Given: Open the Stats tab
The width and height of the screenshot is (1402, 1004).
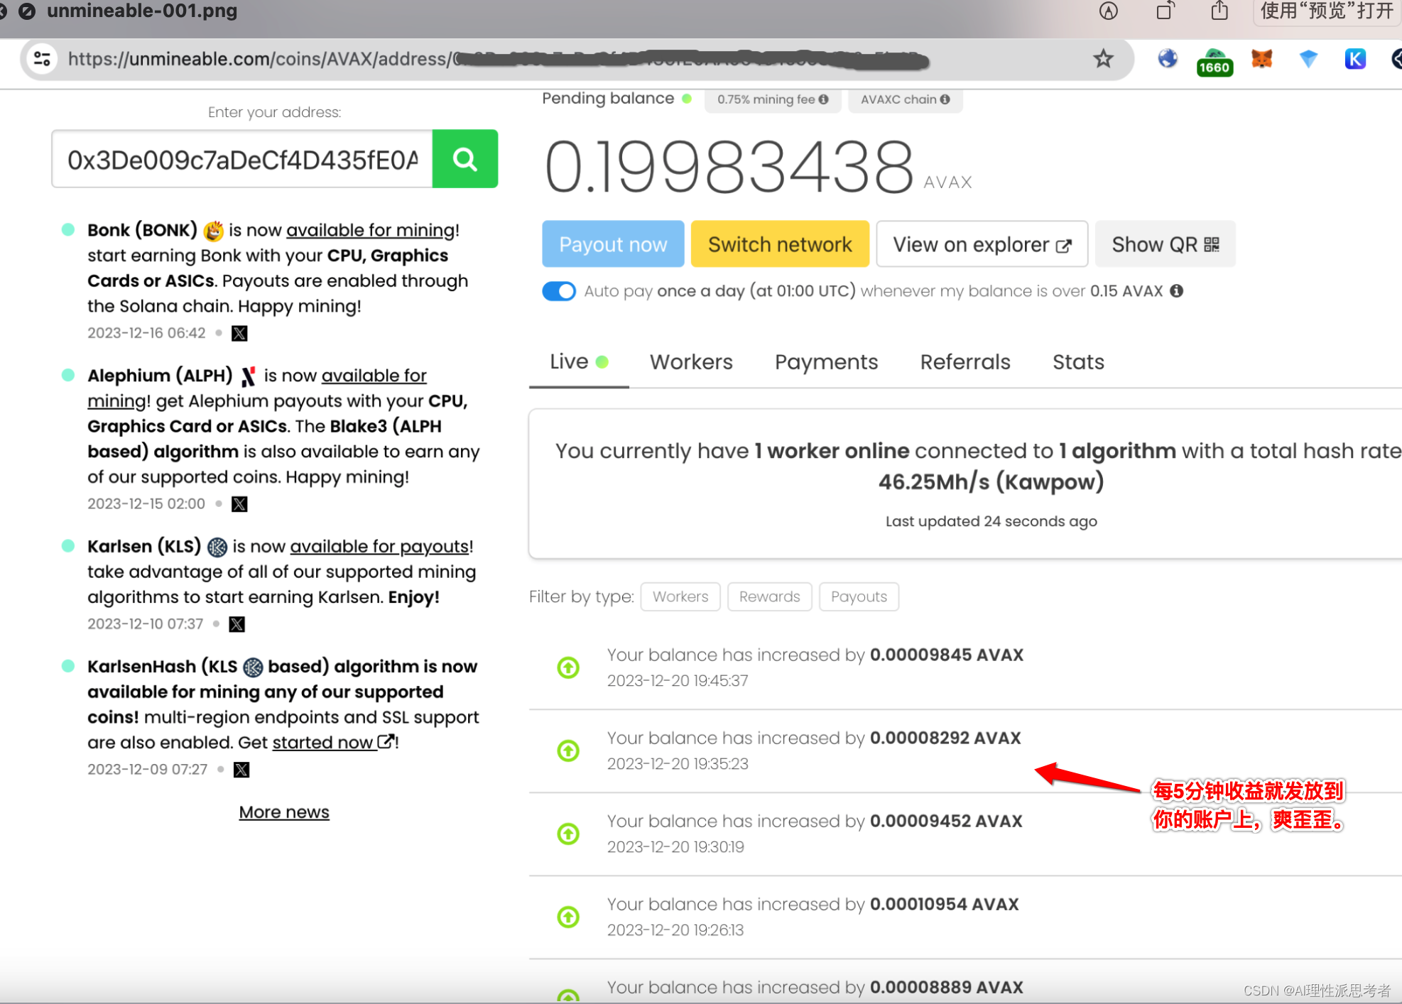Looking at the screenshot, I should click(1077, 362).
